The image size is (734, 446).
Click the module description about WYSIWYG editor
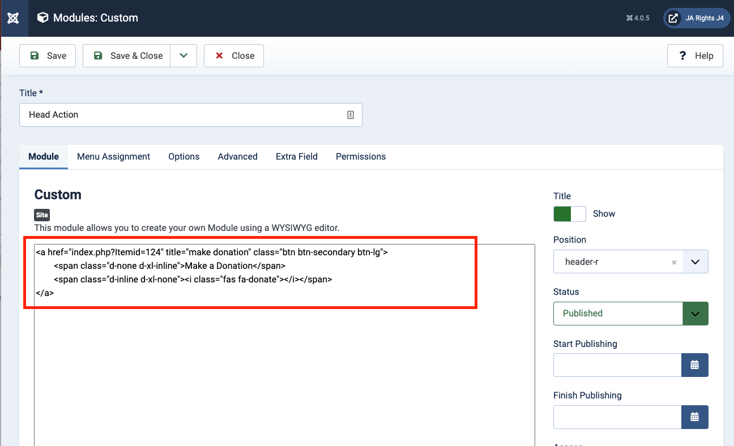point(187,228)
